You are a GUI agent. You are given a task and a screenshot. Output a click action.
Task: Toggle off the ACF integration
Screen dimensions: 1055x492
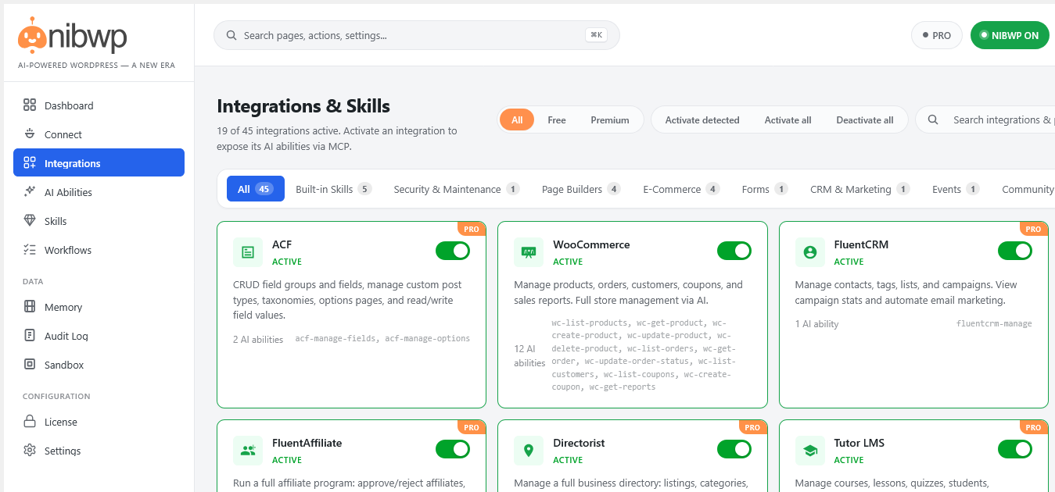pyautogui.click(x=453, y=251)
